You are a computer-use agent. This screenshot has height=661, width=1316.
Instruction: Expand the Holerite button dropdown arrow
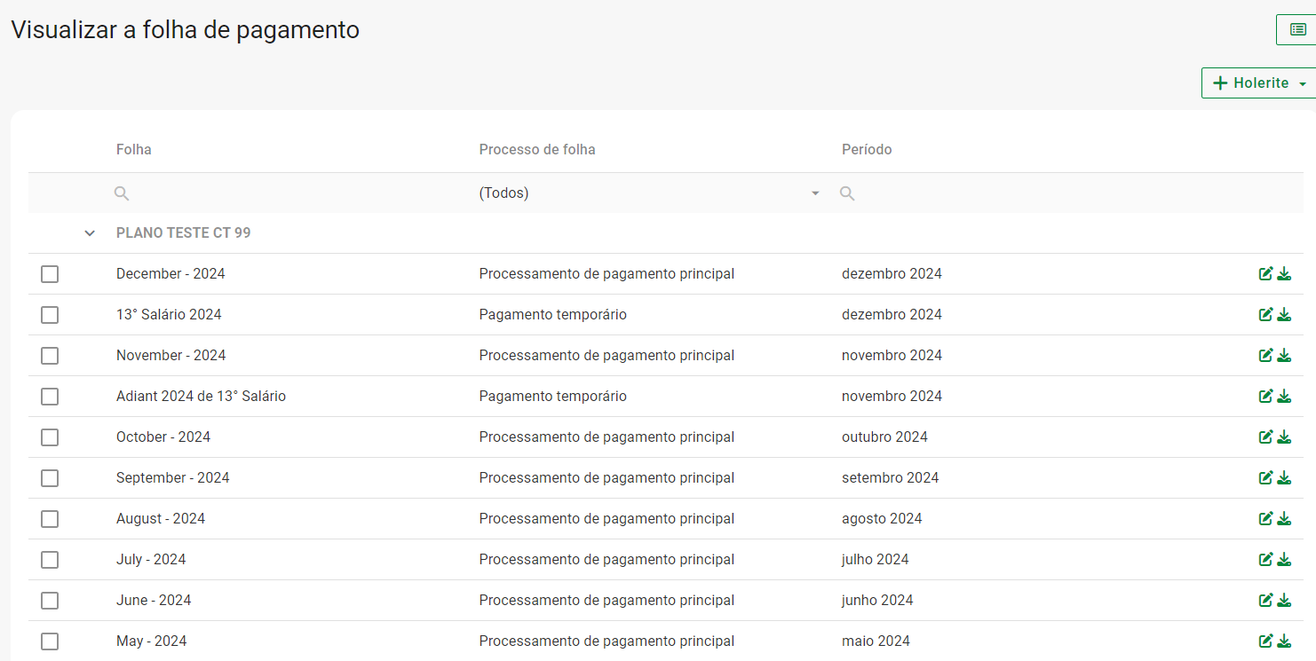click(1303, 83)
